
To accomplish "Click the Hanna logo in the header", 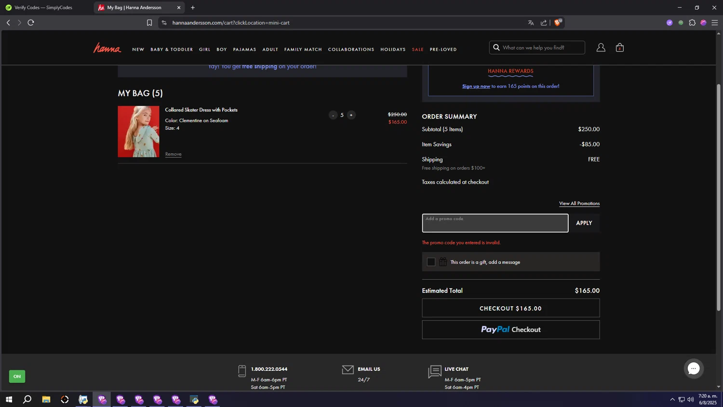I will click(x=107, y=48).
